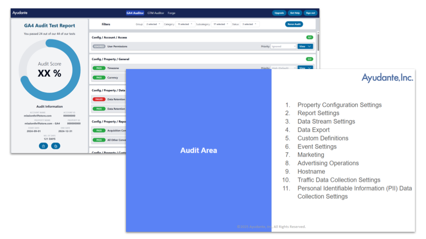Viewport: 426px width, 239px height.
Task: Switch to the GTM Auditor tab
Action: [x=155, y=13]
